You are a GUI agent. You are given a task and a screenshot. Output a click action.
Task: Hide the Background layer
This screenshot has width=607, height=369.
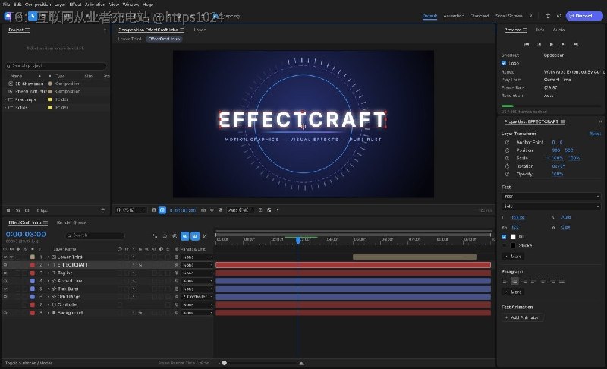5,313
